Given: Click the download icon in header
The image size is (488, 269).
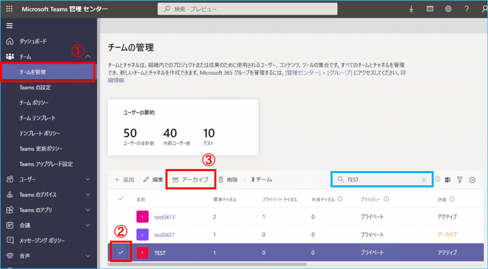Looking at the screenshot, I should pos(412,9).
